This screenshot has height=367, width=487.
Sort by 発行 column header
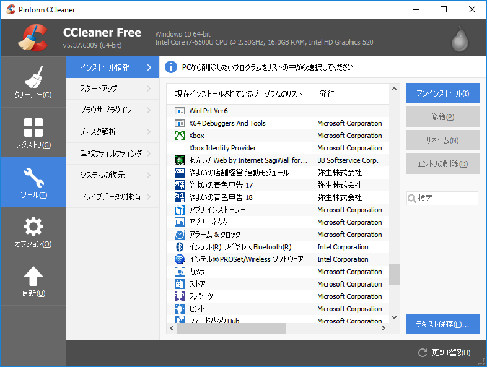click(x=350, y=93)
